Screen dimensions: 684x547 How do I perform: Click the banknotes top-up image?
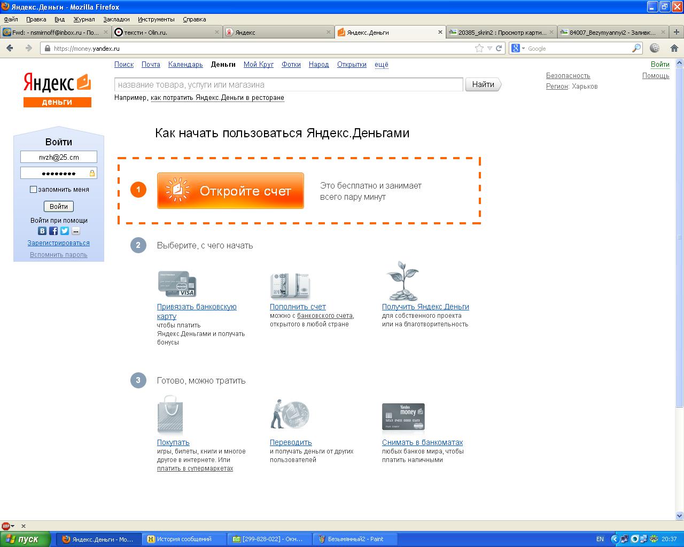(x=290, y=286)
